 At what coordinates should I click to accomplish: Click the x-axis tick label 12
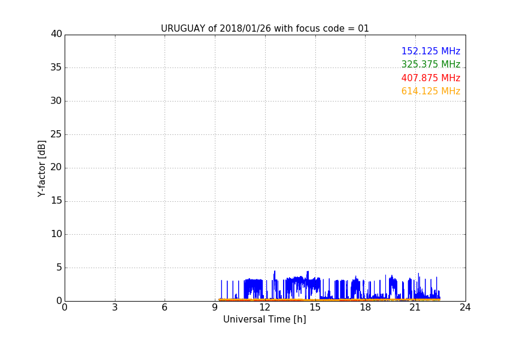(264, 308)
